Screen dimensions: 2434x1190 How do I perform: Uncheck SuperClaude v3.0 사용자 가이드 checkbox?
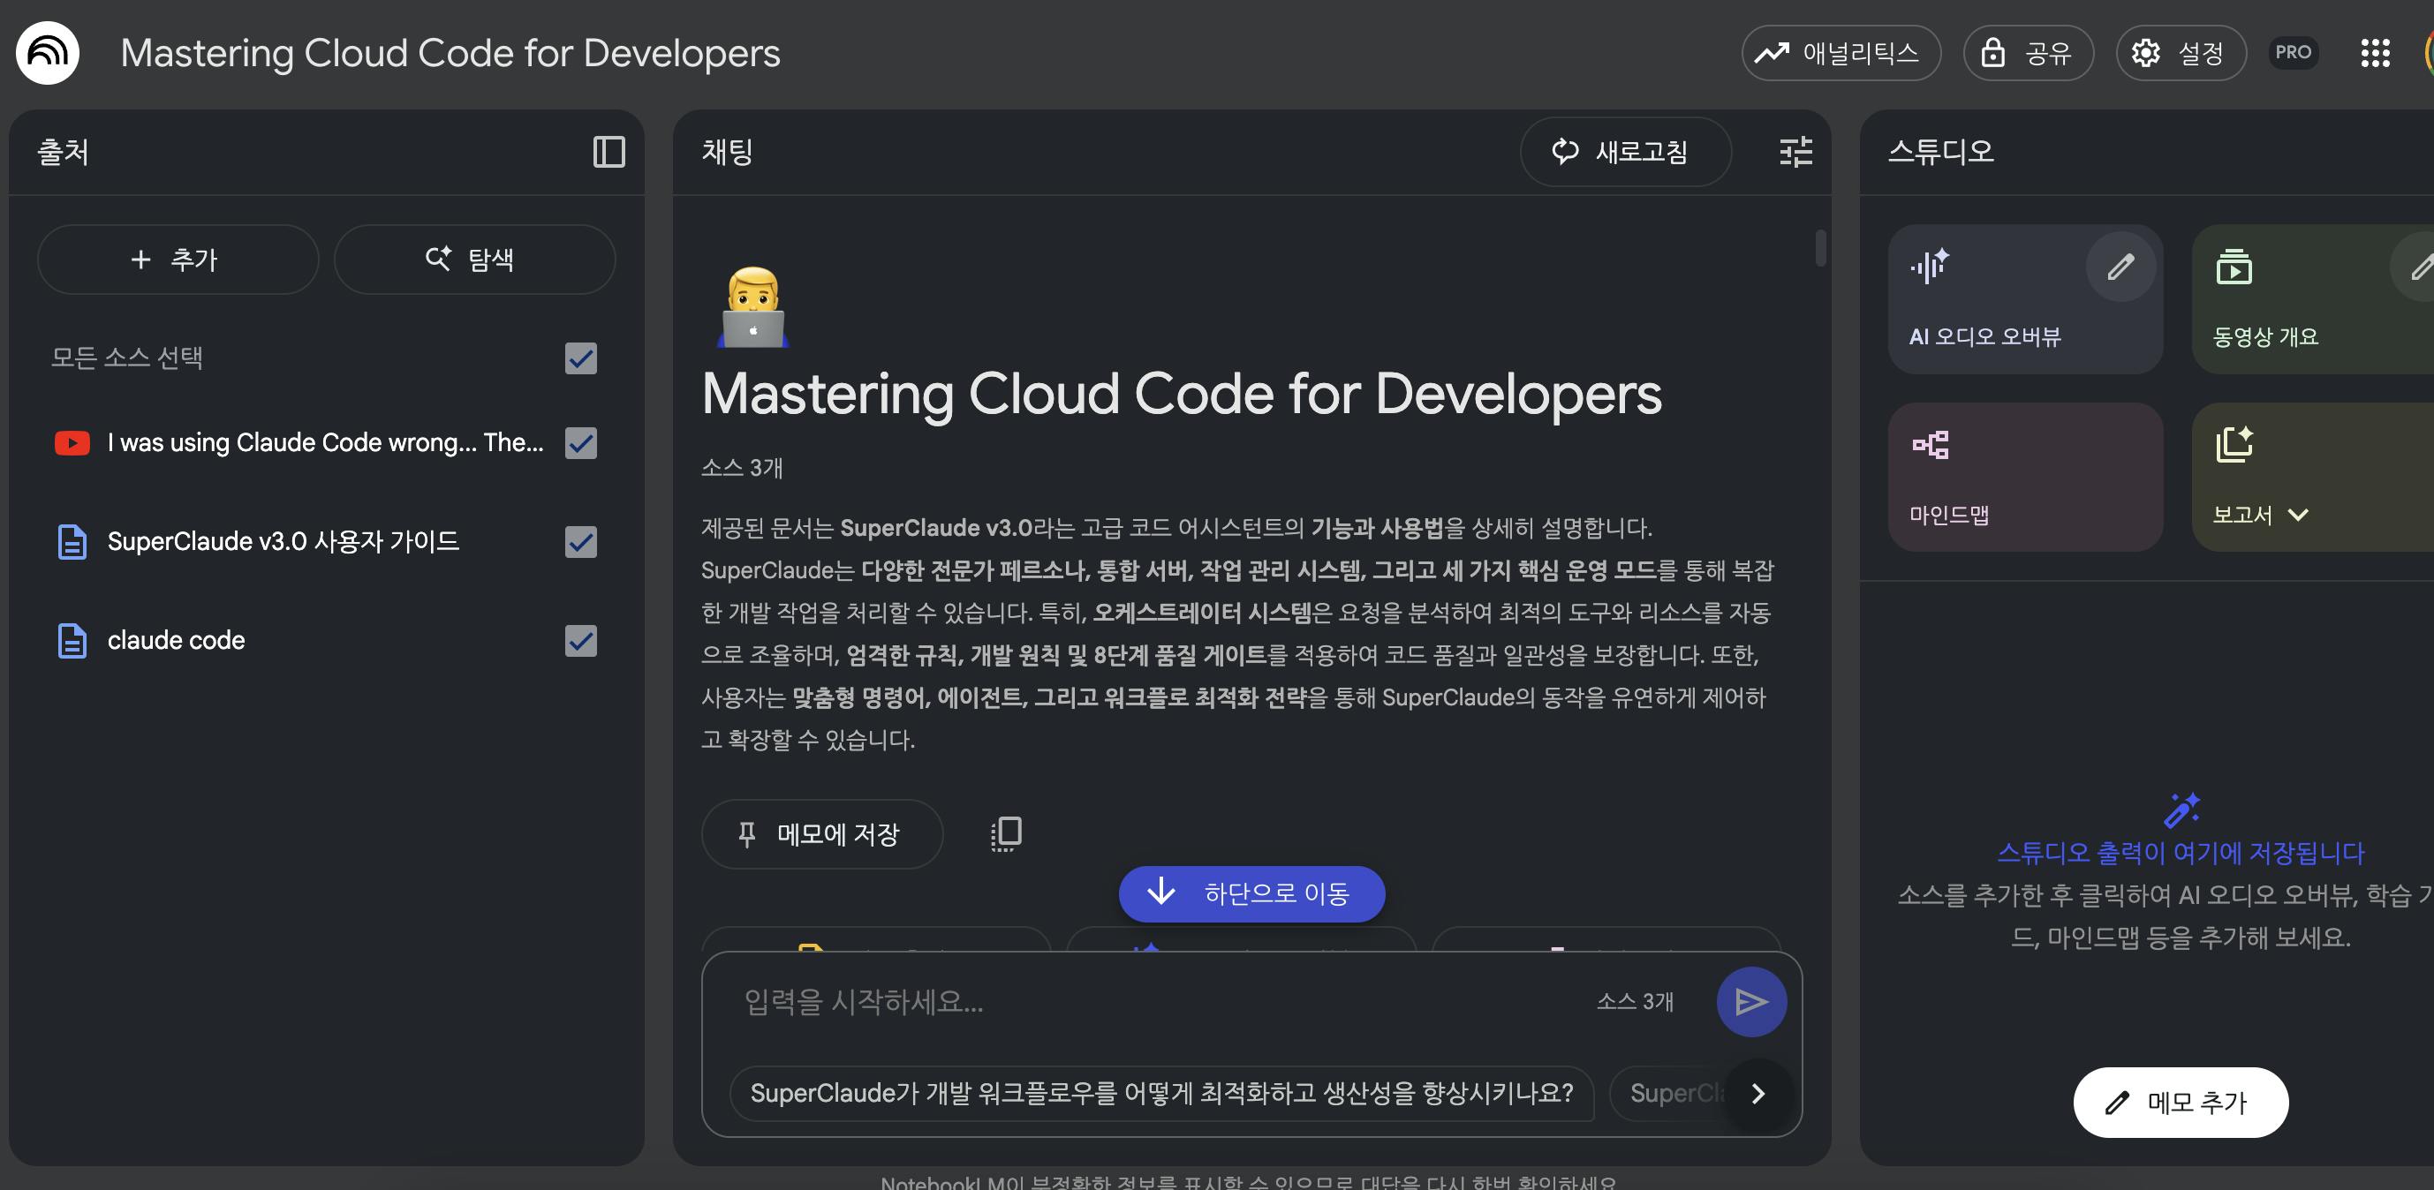click(580, 542)
